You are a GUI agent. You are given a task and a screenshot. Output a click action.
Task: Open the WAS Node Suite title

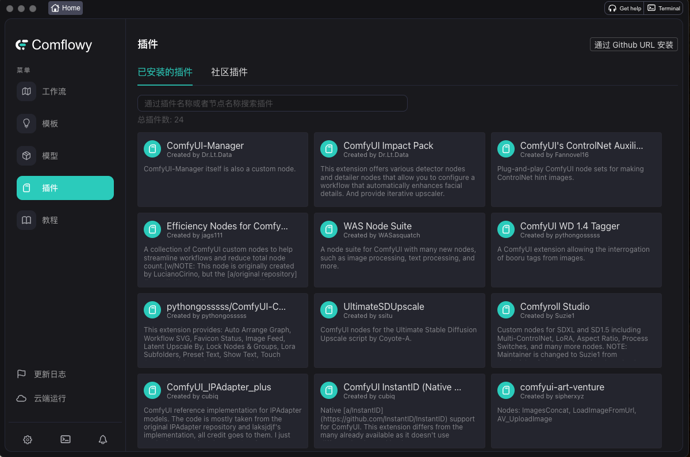coord(377,226)
